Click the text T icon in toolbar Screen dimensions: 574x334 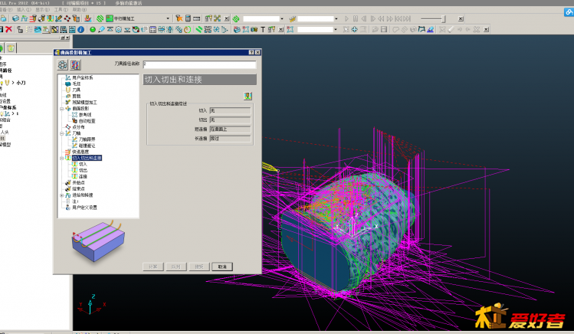coord(262,29)
